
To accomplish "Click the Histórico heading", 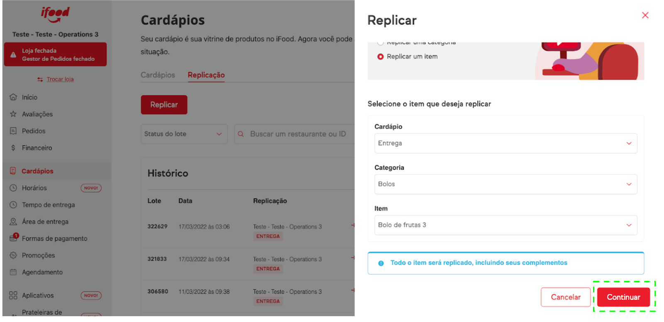I will tap(168, 173).
